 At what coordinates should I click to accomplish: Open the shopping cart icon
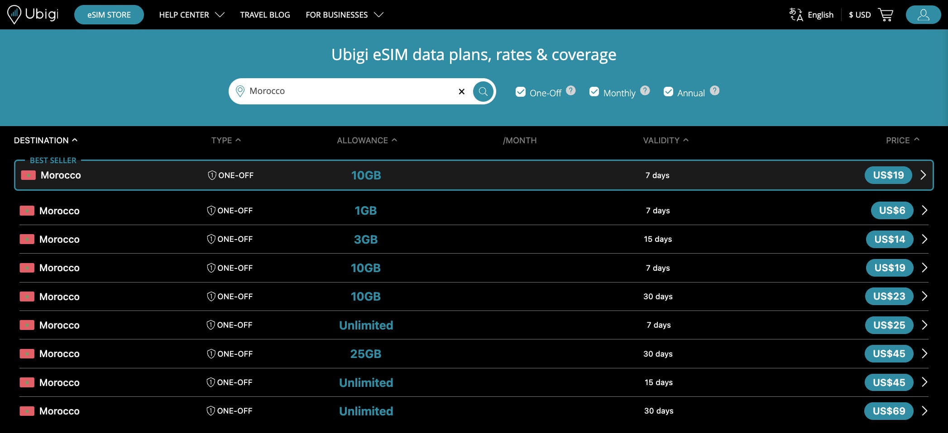(x=886, y=14)
